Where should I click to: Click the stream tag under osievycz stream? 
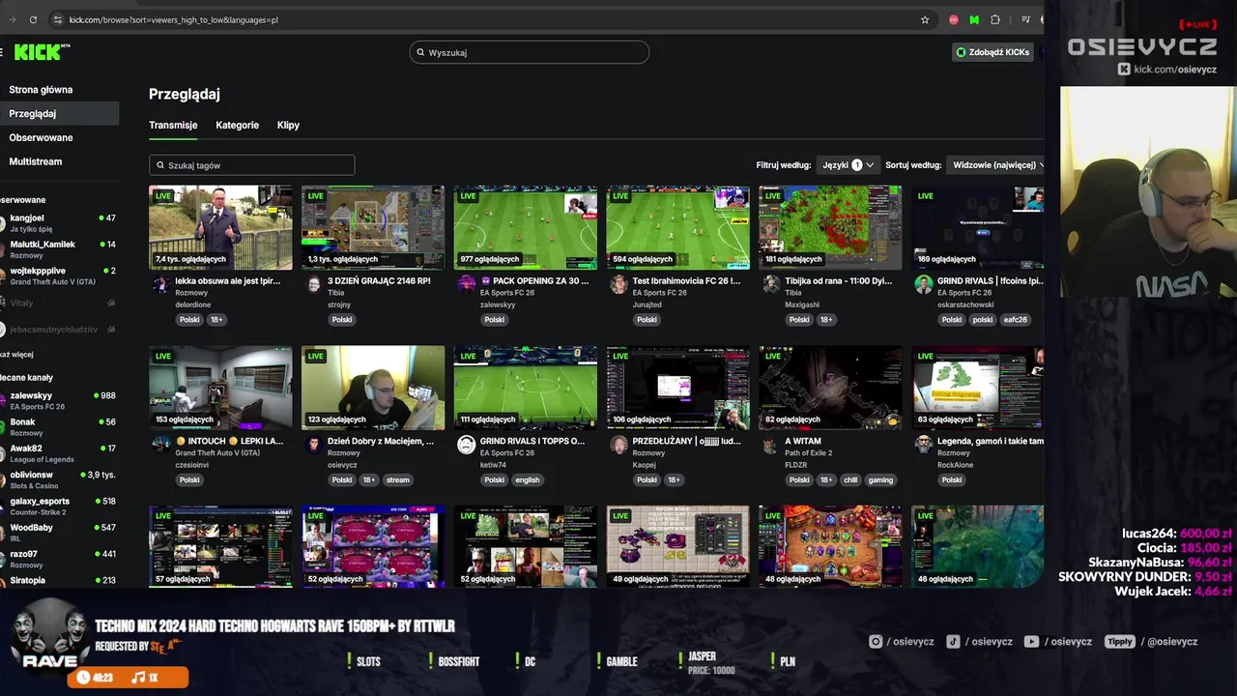tap(398, 480)
